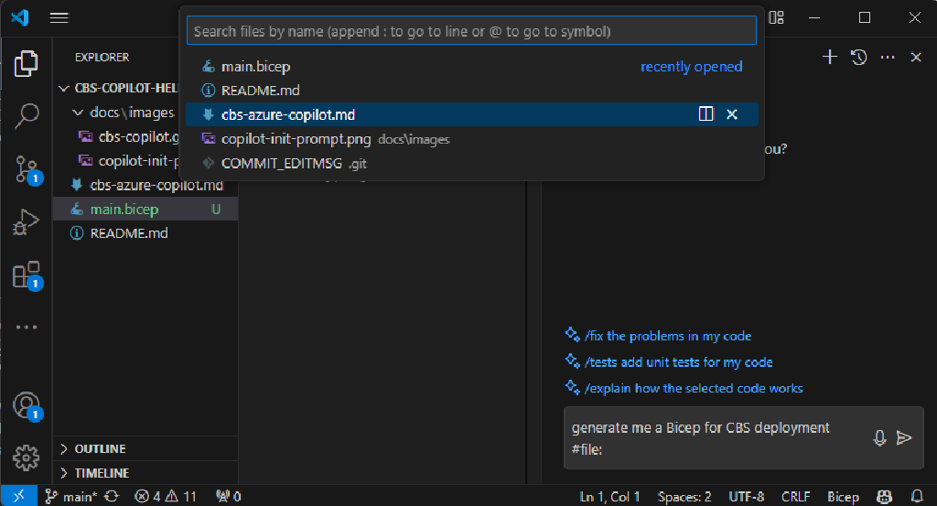This screenshot has width=937, height=506.
Task: Open the Explorer view in activity bar
Action: (x=26, y=63)
